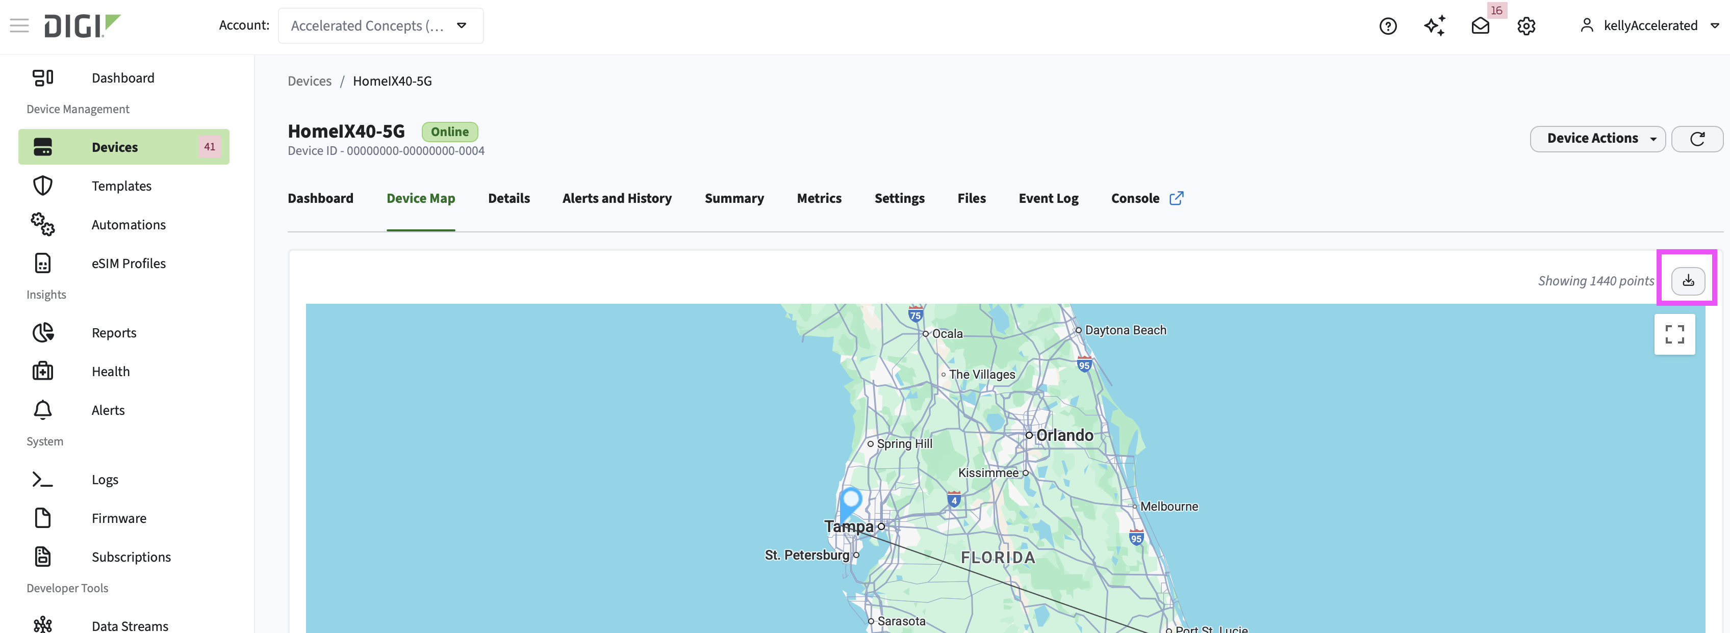
Task: Toggle fullscreen map view
Action: 1674,334
